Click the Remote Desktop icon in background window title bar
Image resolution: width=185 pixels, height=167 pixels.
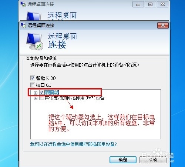[x=23, y=4]
